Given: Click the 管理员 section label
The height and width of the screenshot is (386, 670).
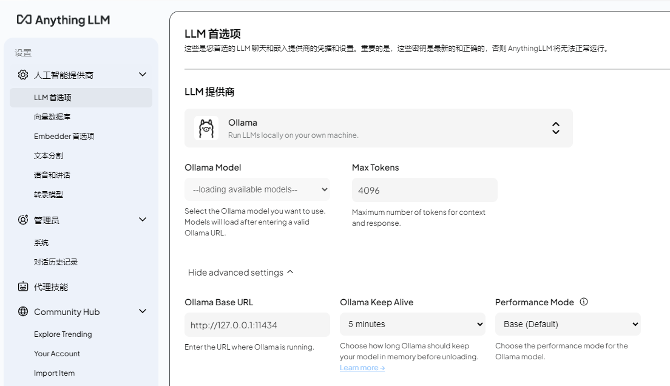Looking at the screenshot, I should 47,220.
